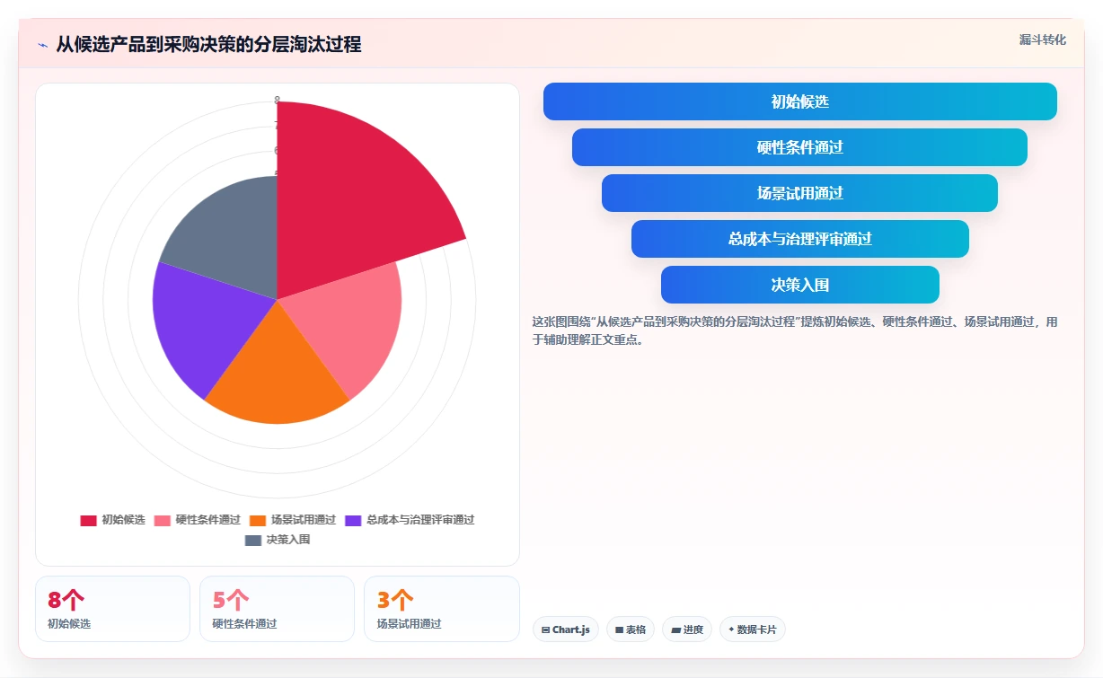The image size is (1103, 678).
Task: Click the title 从候选产品到采购决策的分层淘汰过程
Action: 208,45
